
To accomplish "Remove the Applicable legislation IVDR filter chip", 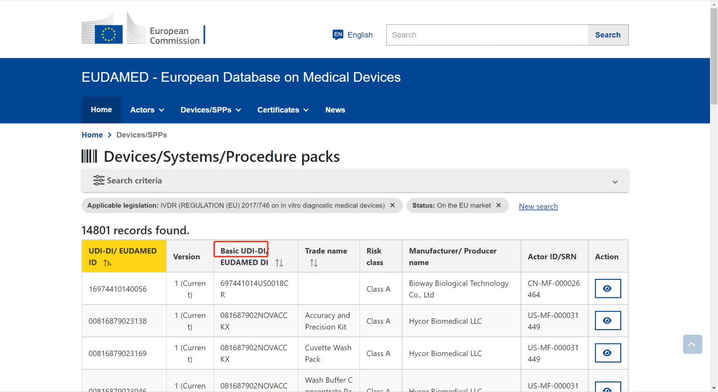I will (x=392, y=205).
